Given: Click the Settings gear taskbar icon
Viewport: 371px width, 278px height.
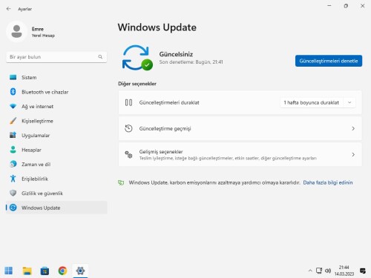Looking at the screenshot, I should tap(80, 271).
